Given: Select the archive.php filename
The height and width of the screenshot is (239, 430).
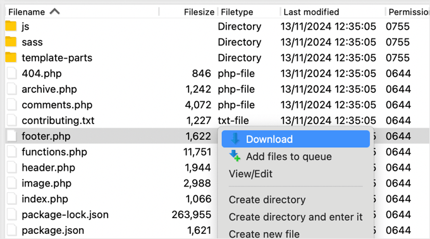Looking at the screenshot, I should click(x=49, y=89).
